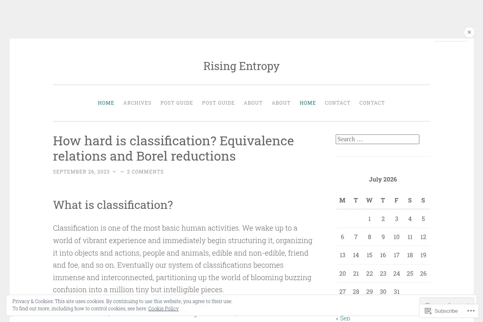The width and height of the screenshot is (483, 322).
Task: Select calendar date 26
Action: click(x=423, y=273)
